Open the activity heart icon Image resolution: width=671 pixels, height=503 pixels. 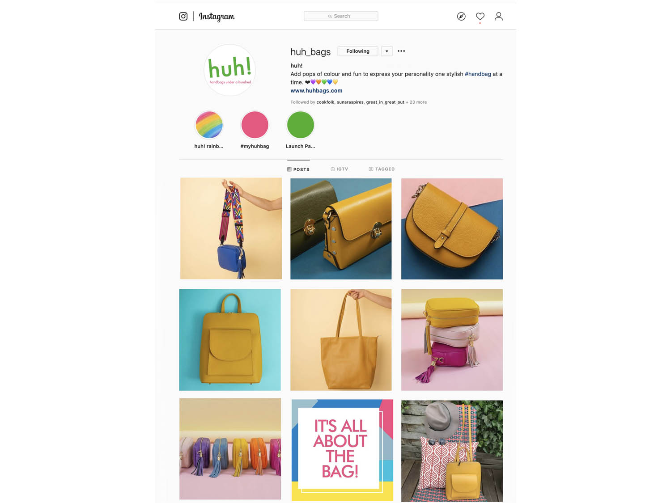pyautogui.click(x=480, y=17)
